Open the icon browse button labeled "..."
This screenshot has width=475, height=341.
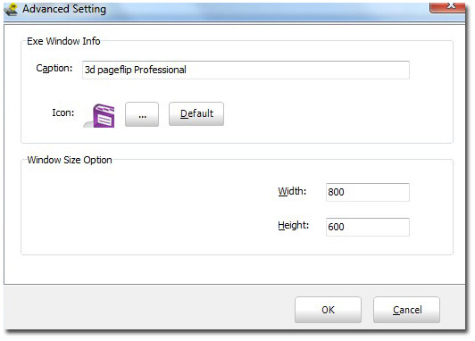pyautogui.click(x=142, y=114)
